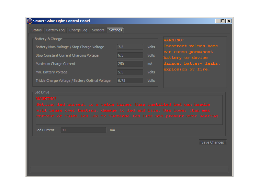
Task: Click the window title 'Smart Solar Light Control Panel'
Action: pyautogui.click(x=62, y=21)
